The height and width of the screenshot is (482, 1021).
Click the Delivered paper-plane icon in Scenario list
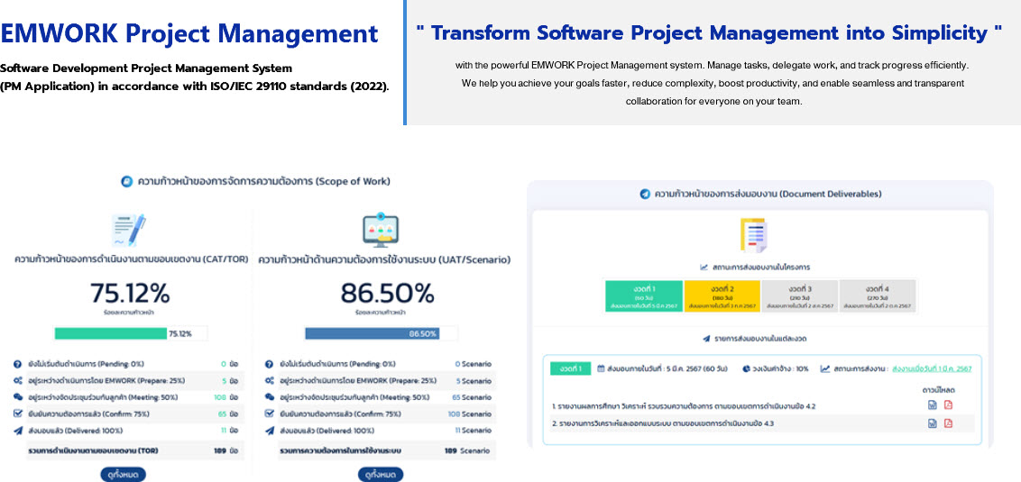click(270, 430)
